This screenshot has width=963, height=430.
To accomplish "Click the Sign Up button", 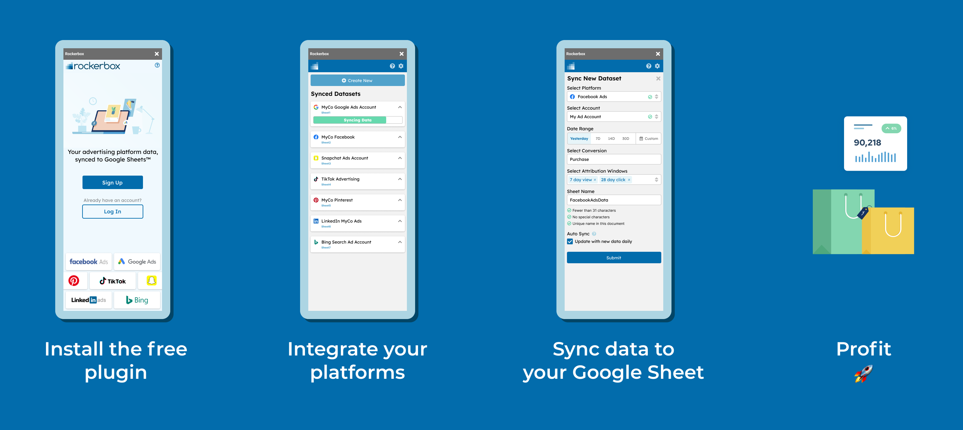I will [112, 182].
